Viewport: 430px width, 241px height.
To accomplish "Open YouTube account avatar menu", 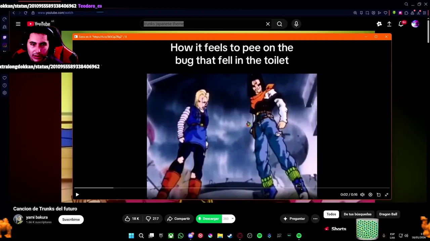I will coord(415,24).
